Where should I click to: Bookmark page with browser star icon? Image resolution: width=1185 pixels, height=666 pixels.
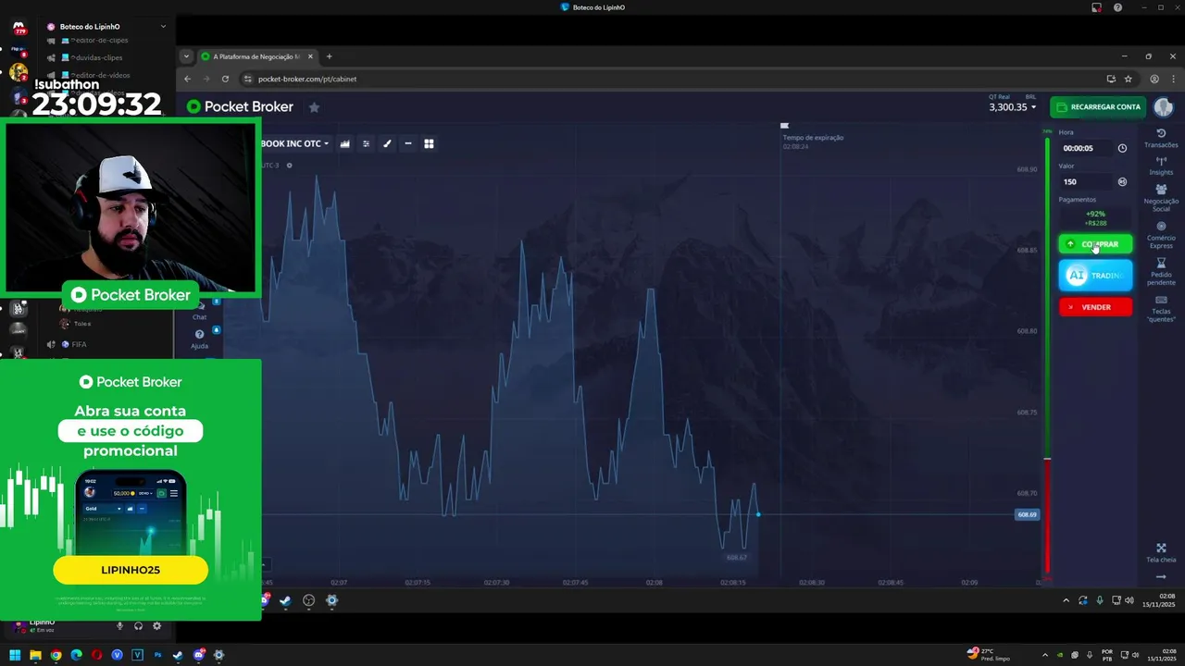(1128, 79)
